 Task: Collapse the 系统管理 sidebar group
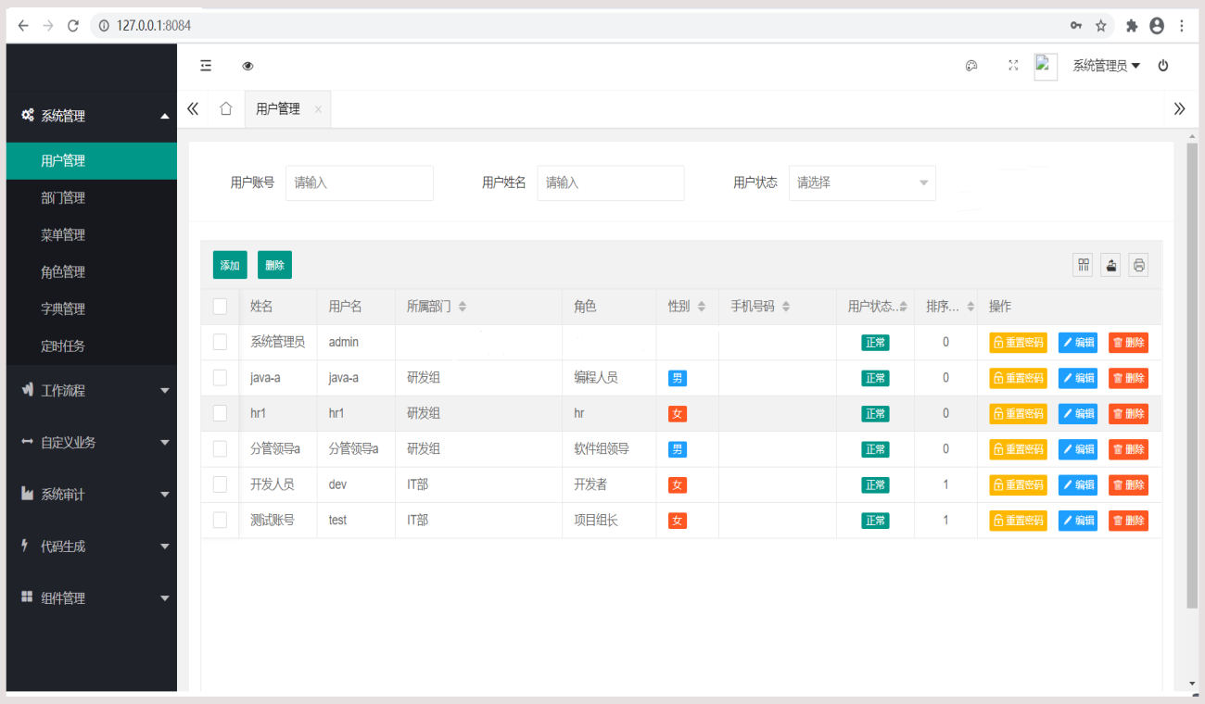point(91,116)
